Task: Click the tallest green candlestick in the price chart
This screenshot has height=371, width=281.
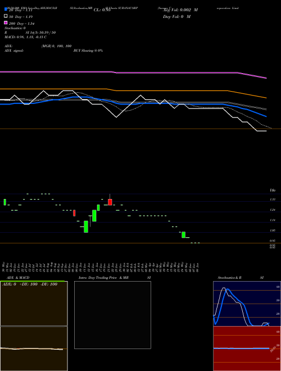Action: 86,227
